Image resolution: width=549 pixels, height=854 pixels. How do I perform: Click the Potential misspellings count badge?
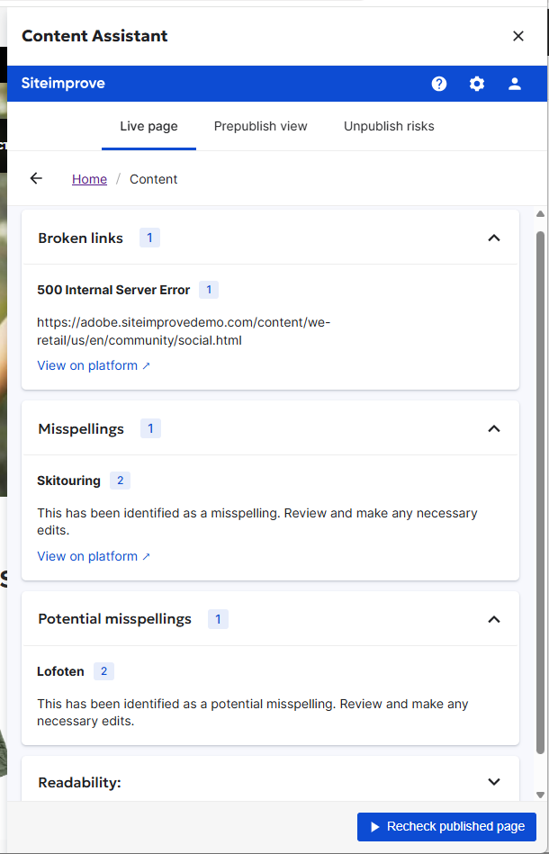[x=218, y=619]
